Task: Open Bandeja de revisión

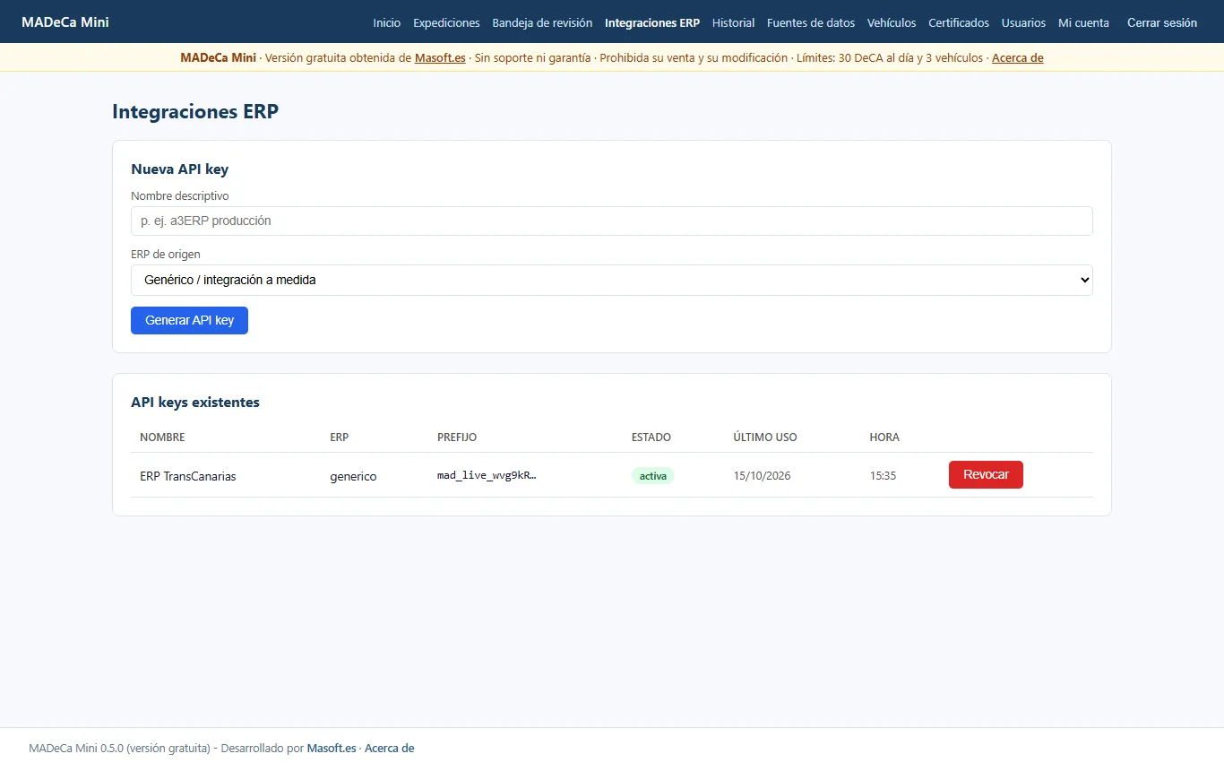Action: (x=542, y=22)
